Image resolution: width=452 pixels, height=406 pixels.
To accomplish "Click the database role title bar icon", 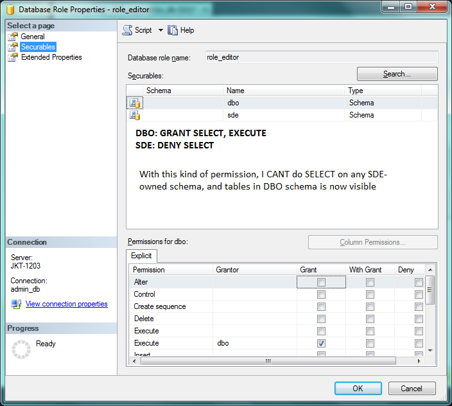I will 10,10.
